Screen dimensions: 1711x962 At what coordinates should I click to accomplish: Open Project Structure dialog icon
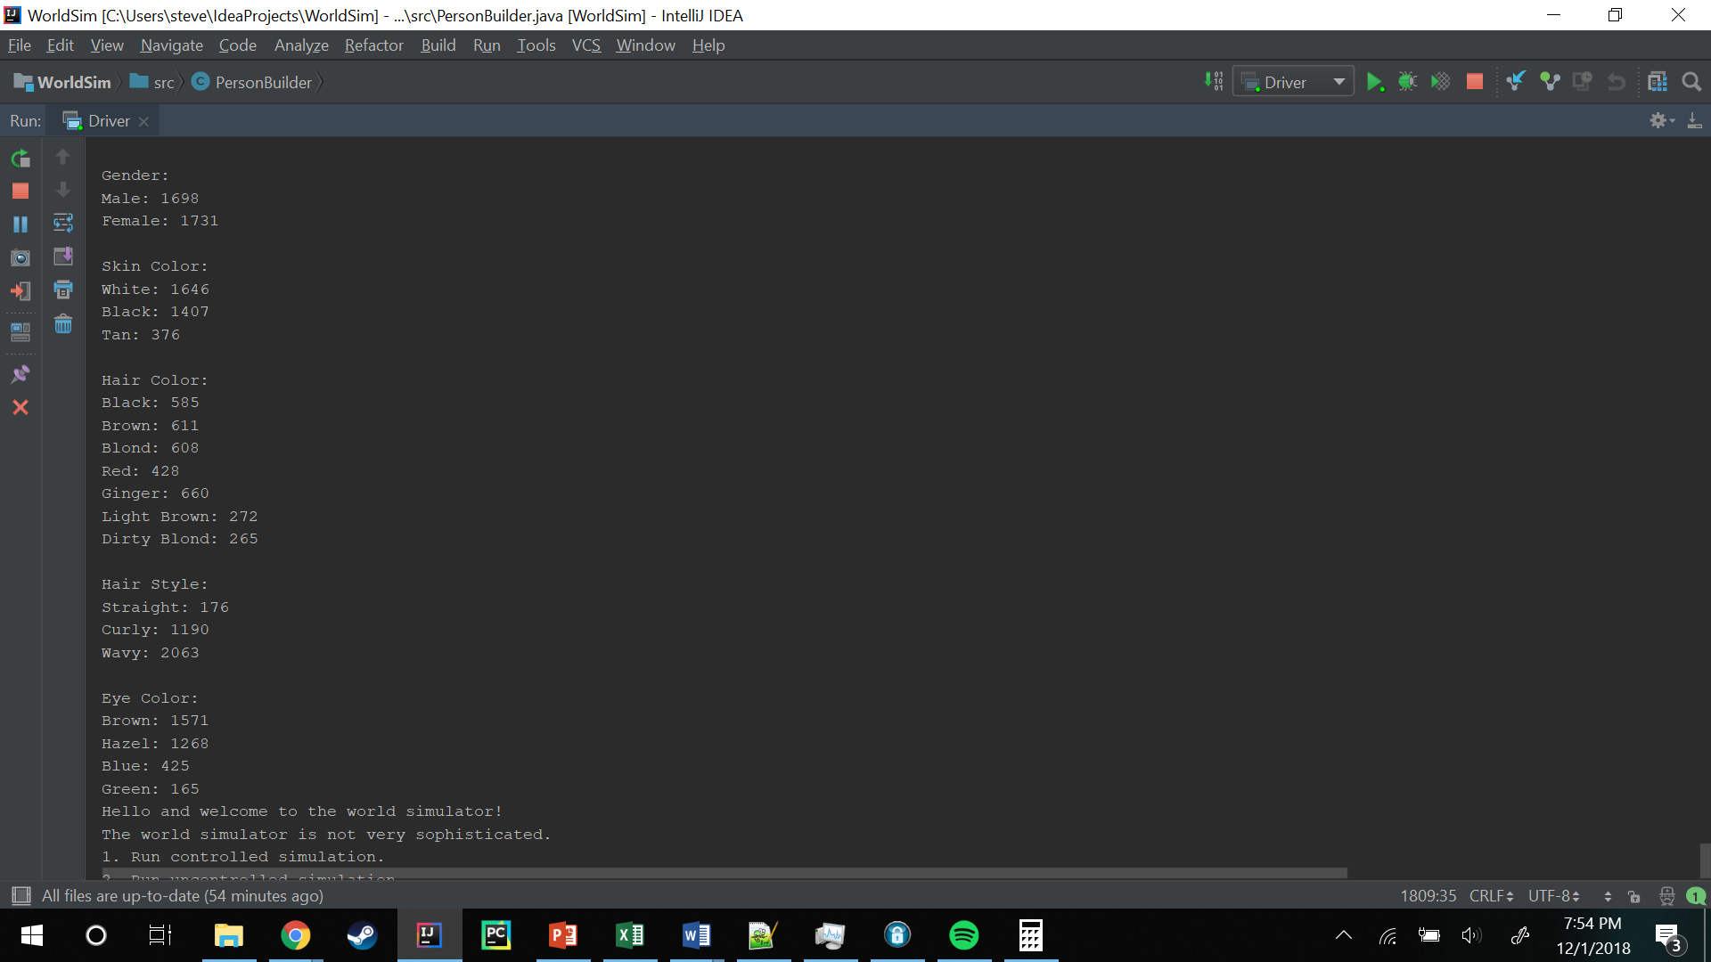1657,82
